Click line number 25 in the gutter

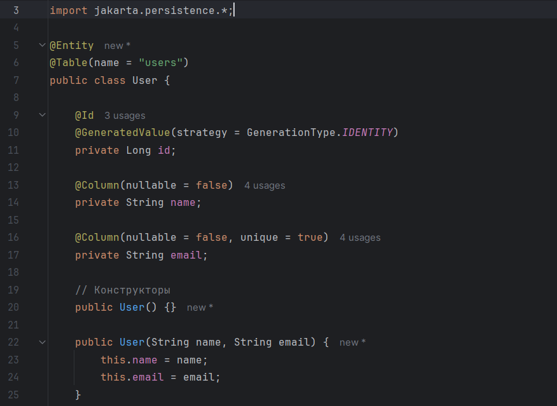(x=13, y=395)
